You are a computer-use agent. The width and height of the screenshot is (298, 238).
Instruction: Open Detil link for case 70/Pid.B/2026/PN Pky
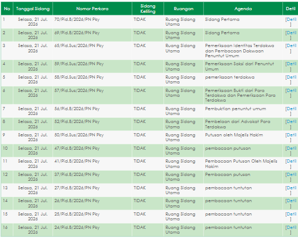292,19
